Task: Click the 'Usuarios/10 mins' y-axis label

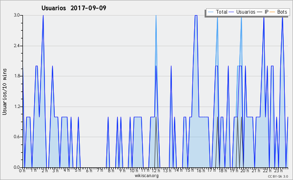Action: 4,92
